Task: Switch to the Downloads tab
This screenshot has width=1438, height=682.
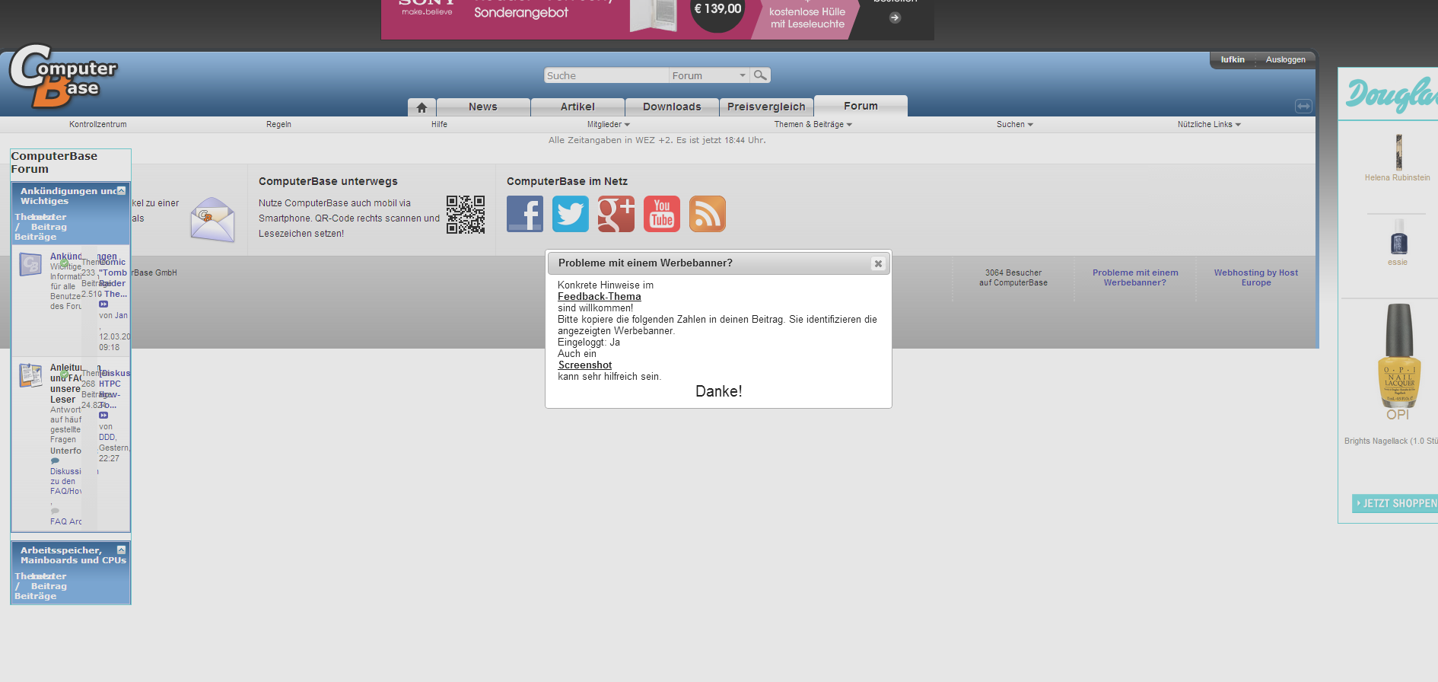Action: pyautogui.click(x=672, y=107)
